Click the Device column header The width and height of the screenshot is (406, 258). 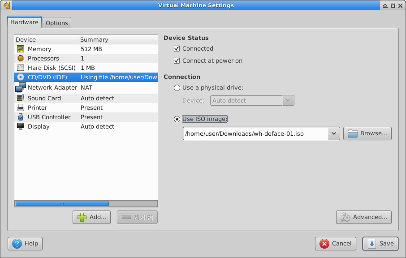click(46, 39)
